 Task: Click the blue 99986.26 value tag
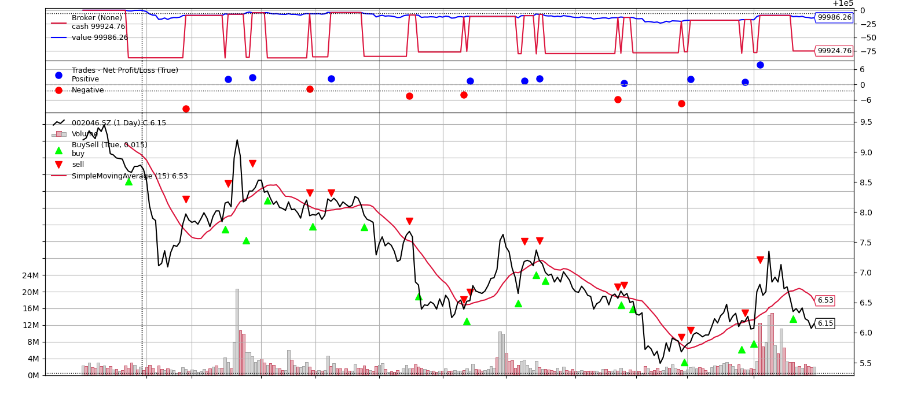834,17
